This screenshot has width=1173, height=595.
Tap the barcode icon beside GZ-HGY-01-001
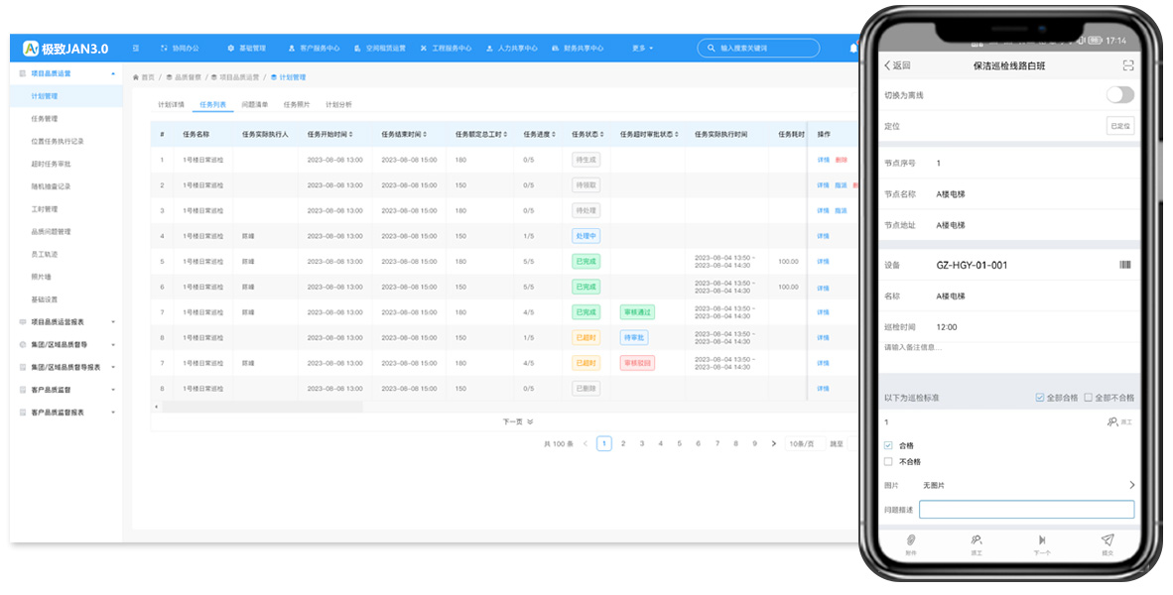(x=1125, y=265)
